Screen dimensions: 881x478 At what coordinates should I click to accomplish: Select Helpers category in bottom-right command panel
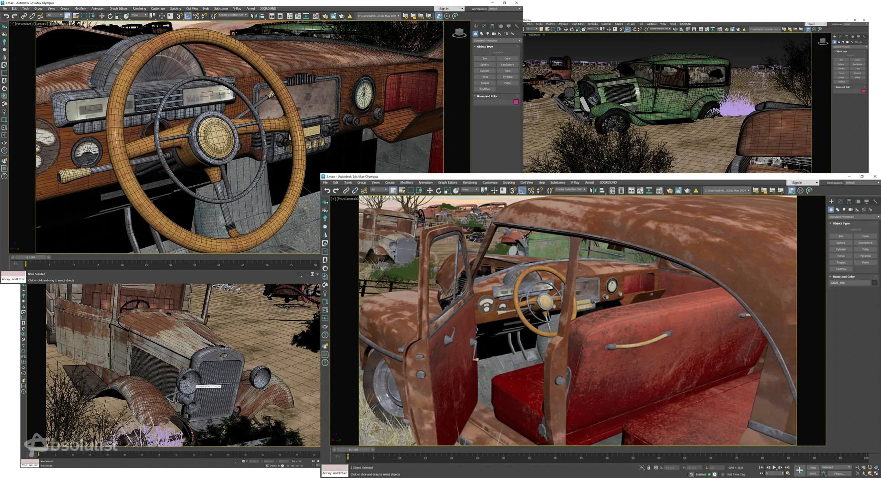857,209
